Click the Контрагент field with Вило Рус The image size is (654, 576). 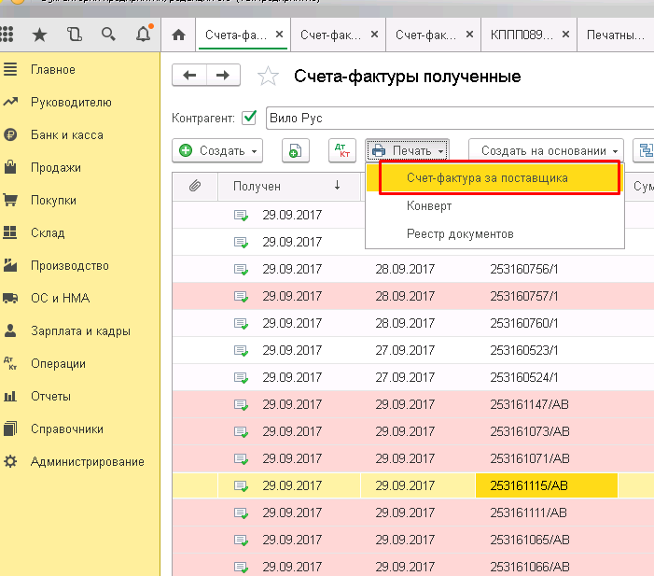coord(457,119)
